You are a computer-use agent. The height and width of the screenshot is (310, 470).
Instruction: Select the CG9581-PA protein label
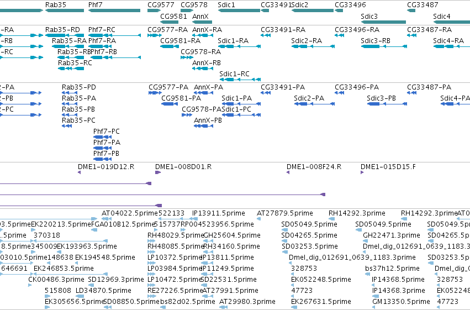pyautogui.click(x=181, y=98)
